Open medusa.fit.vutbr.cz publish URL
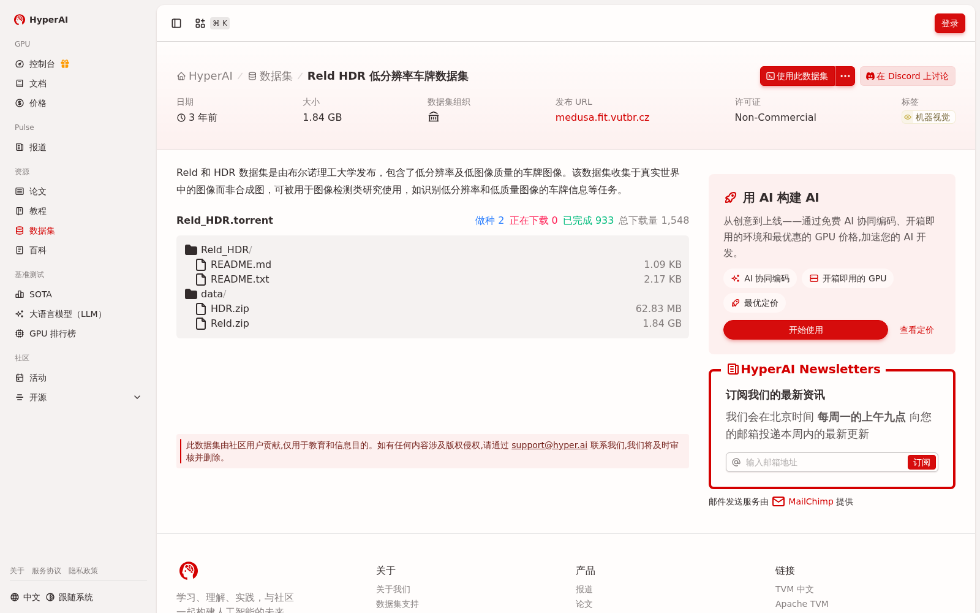Image resolution: width=980 pixels, height=613 pixels. tap(602, 117)
